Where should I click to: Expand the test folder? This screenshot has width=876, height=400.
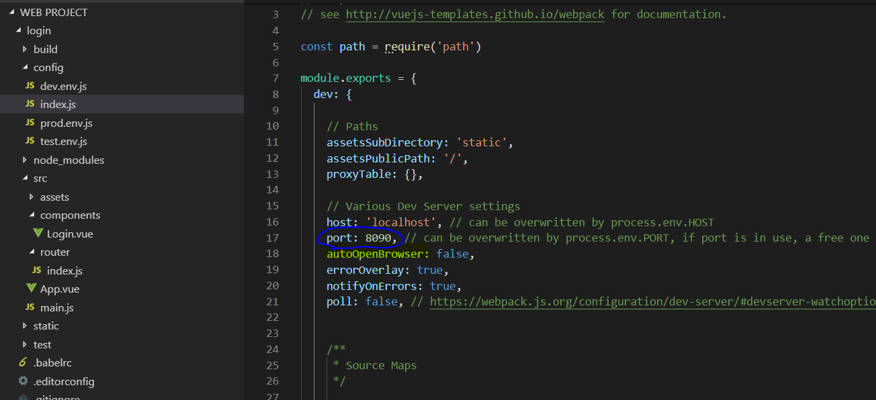tap(25, 344)
